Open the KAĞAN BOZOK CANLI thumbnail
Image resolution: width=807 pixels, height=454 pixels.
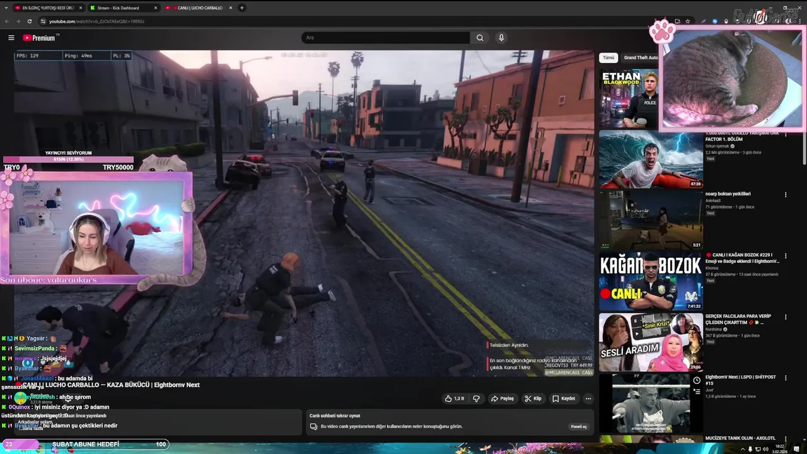click(651, 282)
